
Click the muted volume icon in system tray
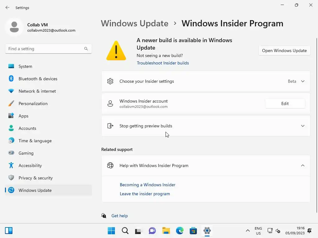tap(278, 231)
